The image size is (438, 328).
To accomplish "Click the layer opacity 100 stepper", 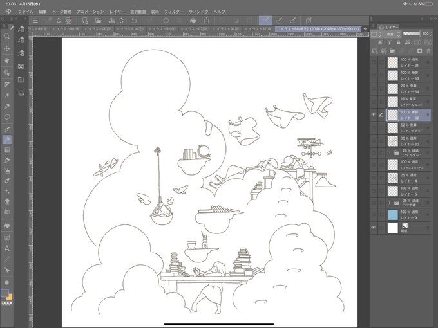I will (x=432, y=33).
